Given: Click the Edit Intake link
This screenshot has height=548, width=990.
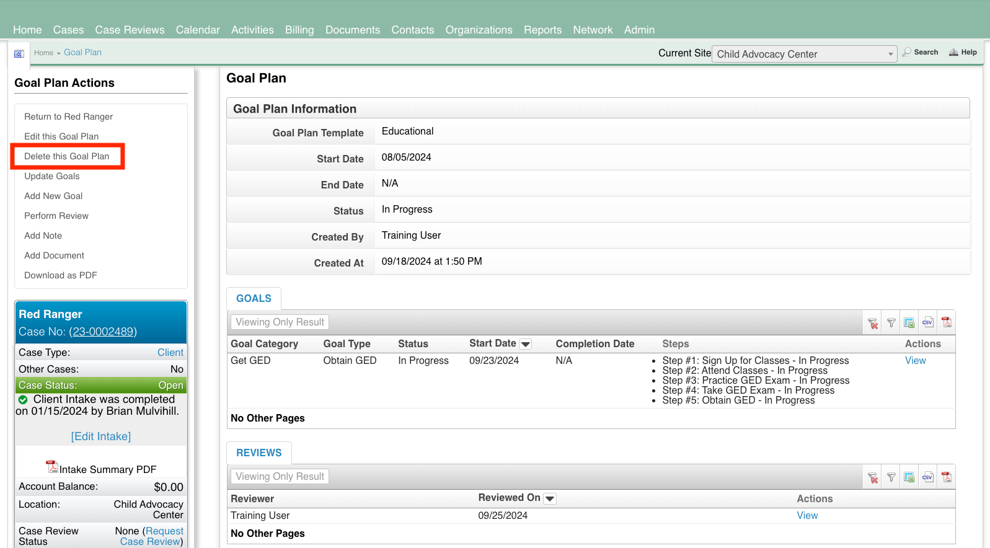Looking at the screenshot, I should 101,436.
